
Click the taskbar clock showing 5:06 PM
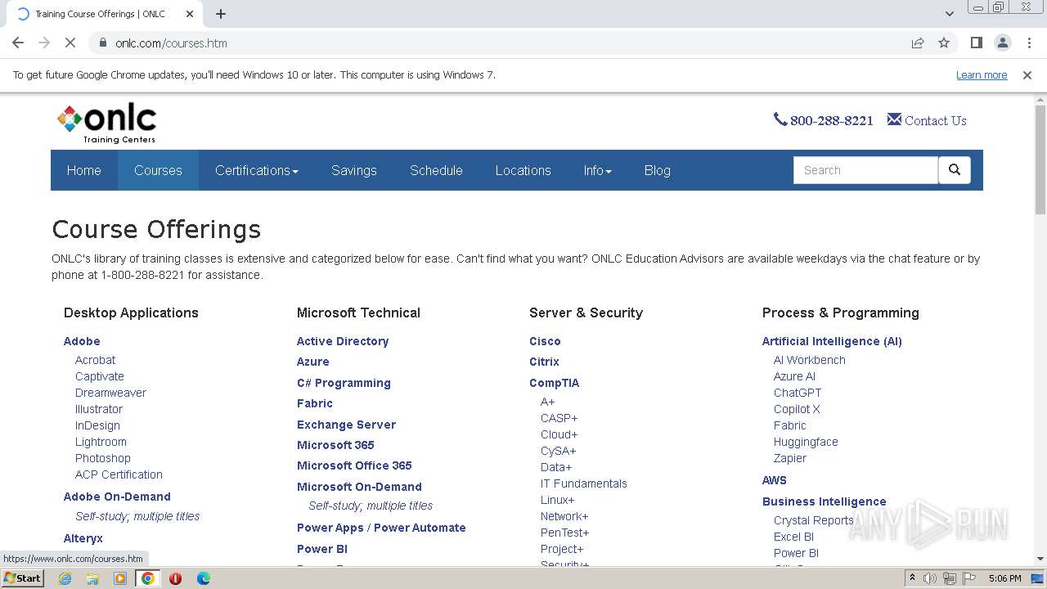(x=1004, y=578)
